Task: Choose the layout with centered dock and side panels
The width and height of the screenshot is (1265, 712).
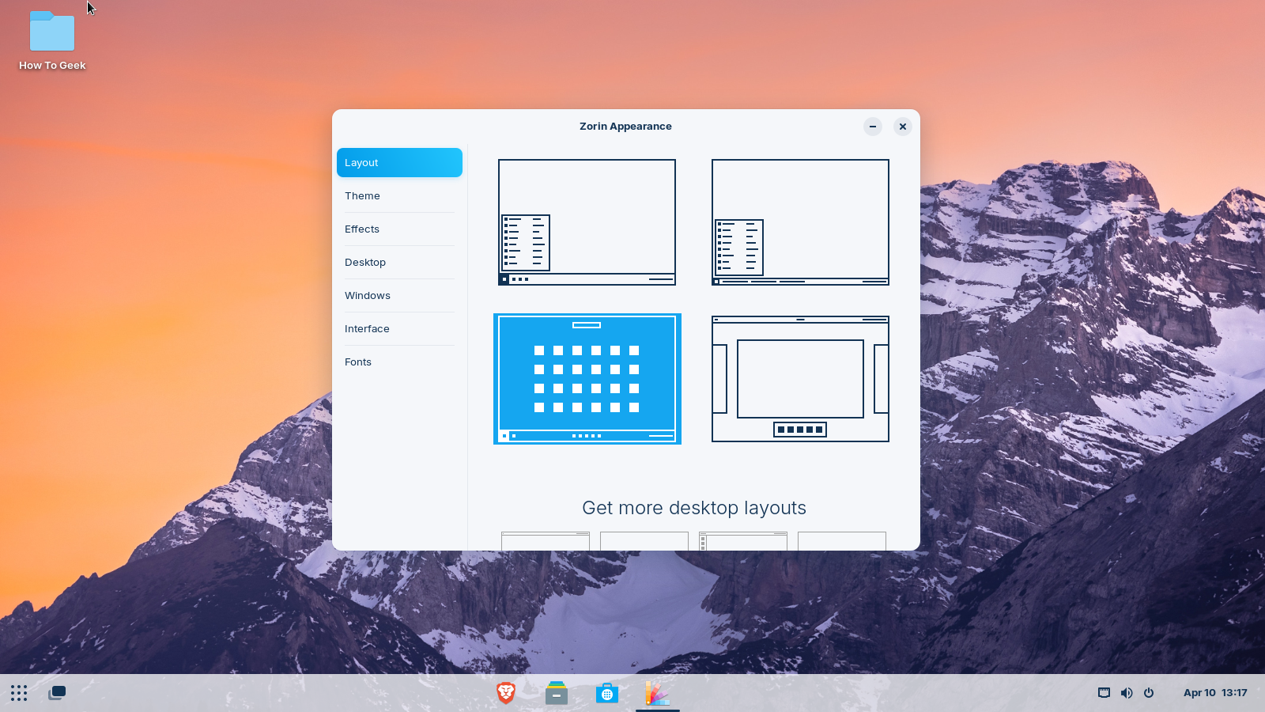Action: [x=800, y=378]
